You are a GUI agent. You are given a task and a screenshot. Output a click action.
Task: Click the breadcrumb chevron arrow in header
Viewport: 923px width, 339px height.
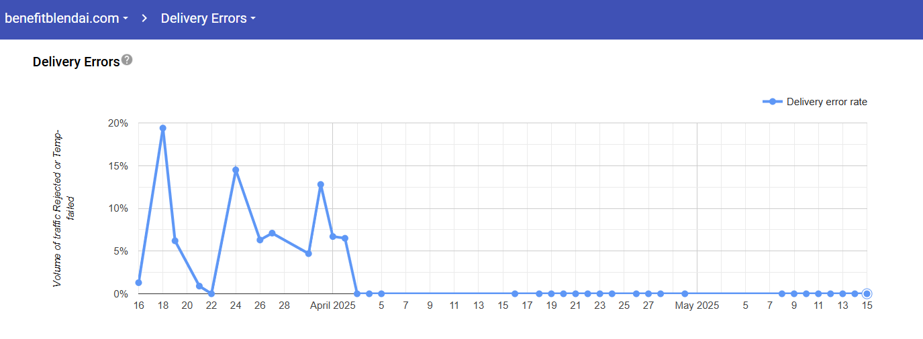(144, 19)
